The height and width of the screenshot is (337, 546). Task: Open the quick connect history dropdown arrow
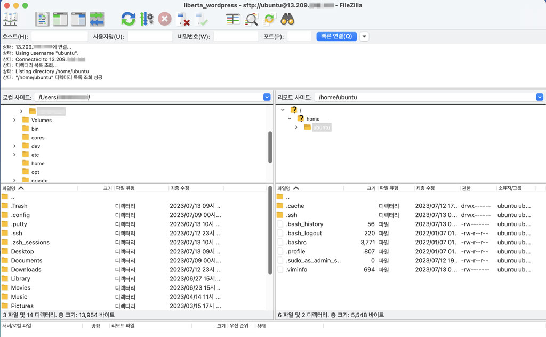[364, 37]
